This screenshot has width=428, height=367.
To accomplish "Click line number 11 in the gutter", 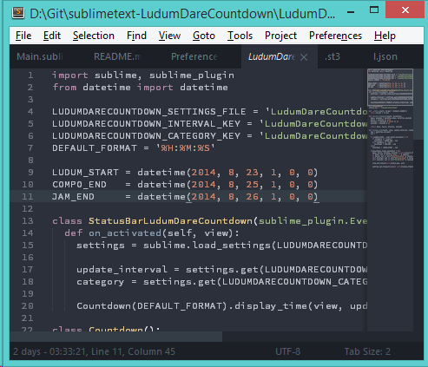I will (x=28, y=197).
